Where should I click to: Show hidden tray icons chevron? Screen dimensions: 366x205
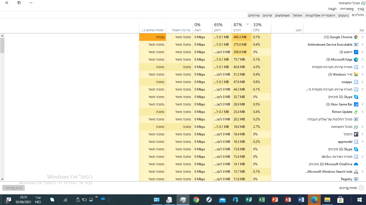96,197
